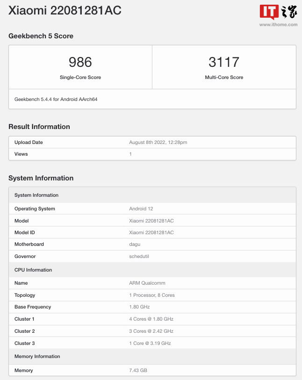Click the Single-Core Score label

pos(80,77)
